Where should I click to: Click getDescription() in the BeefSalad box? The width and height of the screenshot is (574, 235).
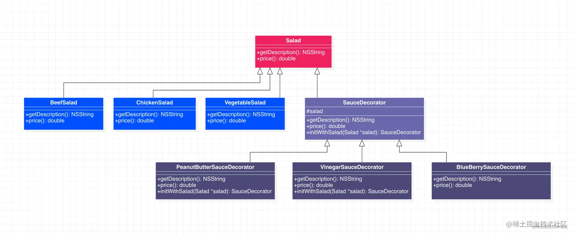60,114
